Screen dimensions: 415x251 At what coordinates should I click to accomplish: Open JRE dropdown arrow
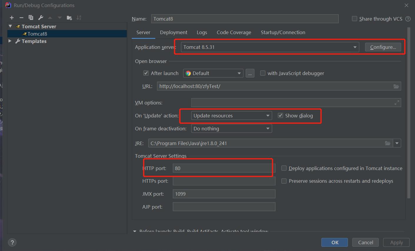(x=397, y=143)
